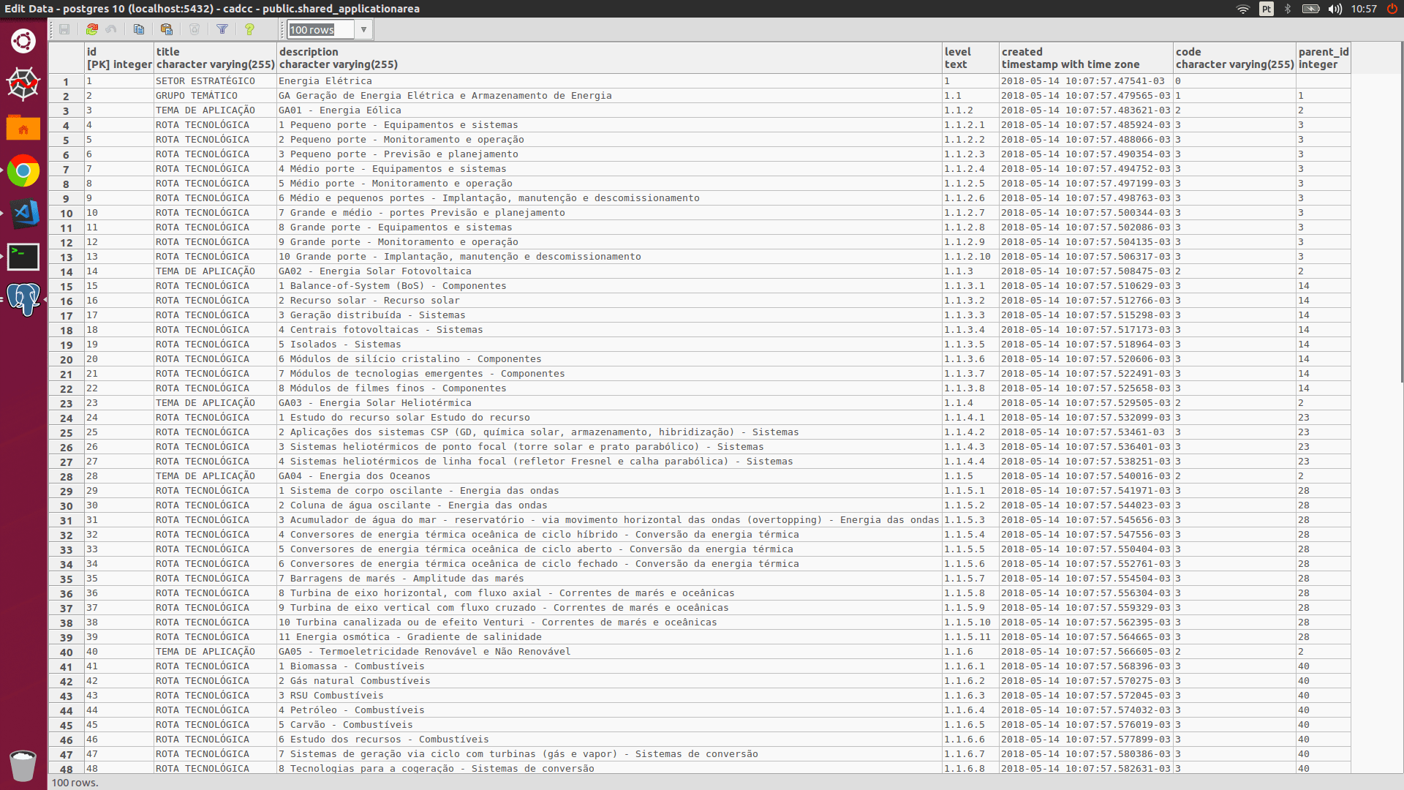Viewport: 1404px width, 790px height.
Task: Click the vertical scrollbar on the right
Action: (x=1399, y=219)
